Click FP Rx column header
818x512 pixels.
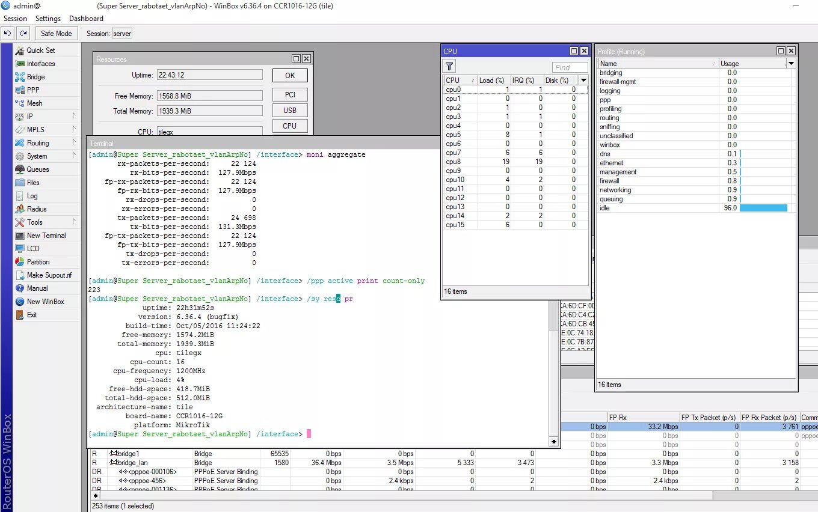pos(644,417)
